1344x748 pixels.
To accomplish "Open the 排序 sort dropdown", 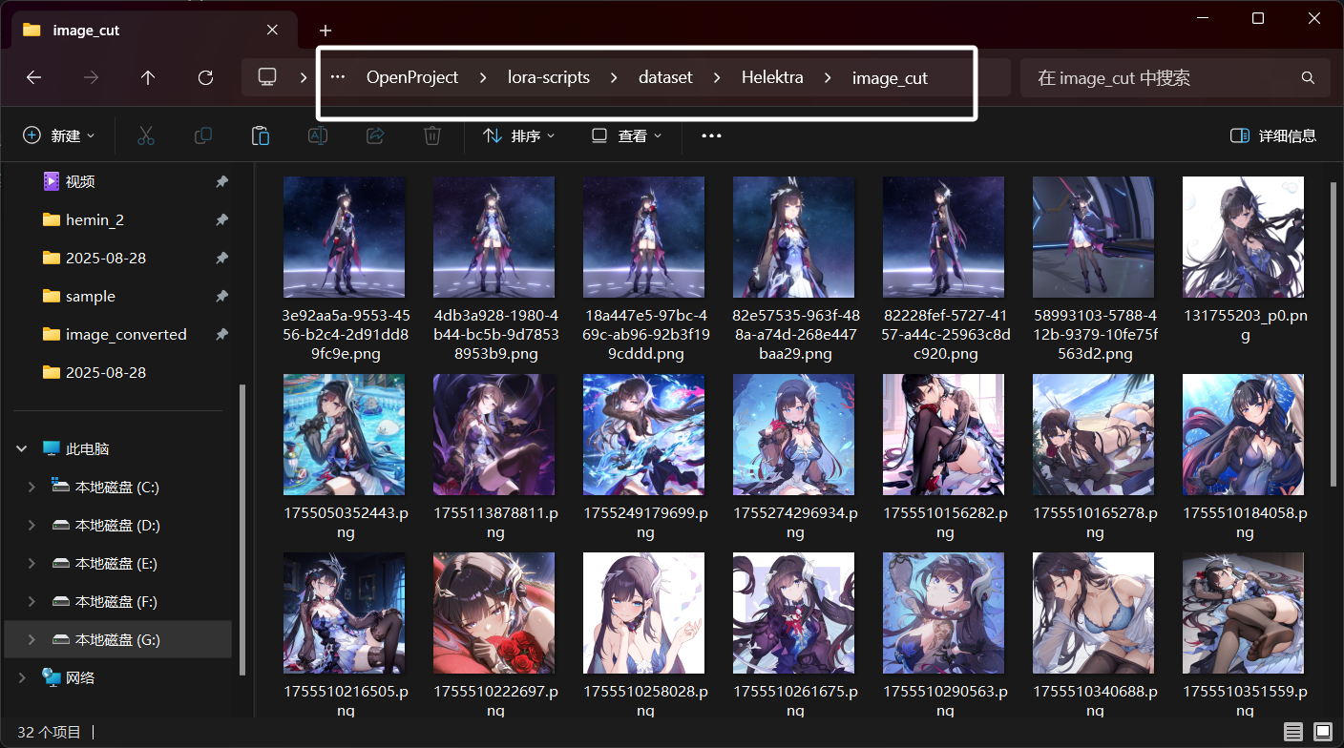I will pyautogui.click(x=519, y=135).
